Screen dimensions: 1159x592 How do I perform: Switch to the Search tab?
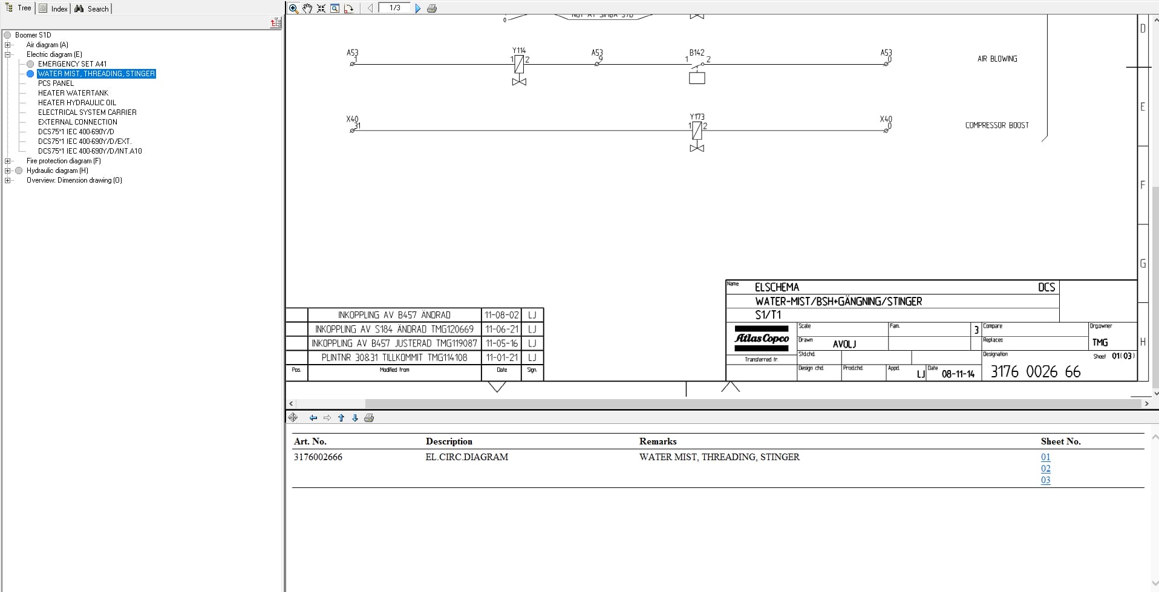92,8
